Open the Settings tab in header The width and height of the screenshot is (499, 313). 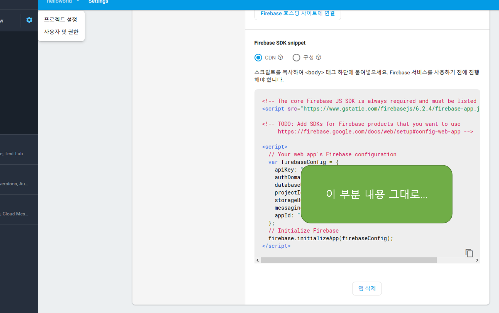[98, 2]
